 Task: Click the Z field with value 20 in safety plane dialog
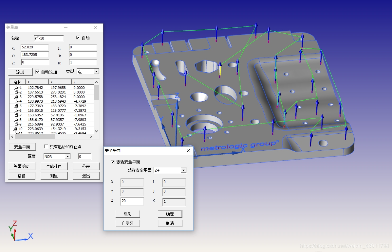pyautogui.click(x=132, y=201)
